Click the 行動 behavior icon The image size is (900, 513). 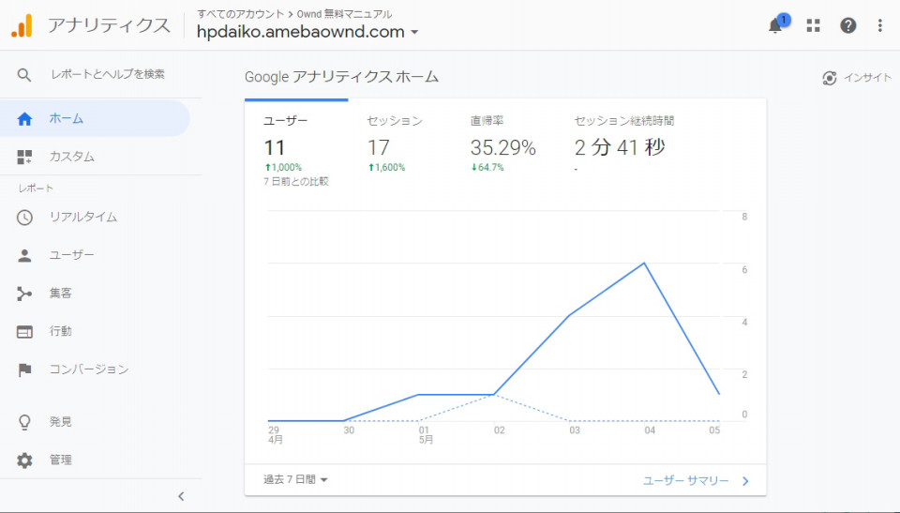(x=24, y=332)
